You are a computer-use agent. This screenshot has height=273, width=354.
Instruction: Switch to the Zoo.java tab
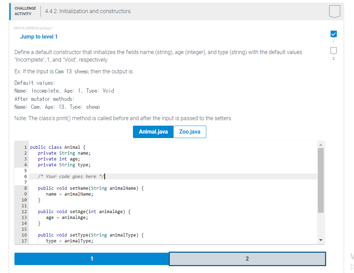coord(189,132)
